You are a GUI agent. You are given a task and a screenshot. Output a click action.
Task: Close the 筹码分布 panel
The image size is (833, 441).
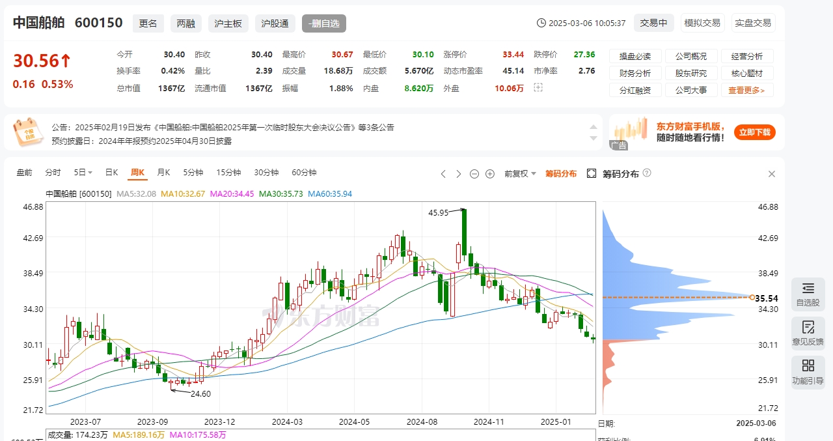pos(772,174)
